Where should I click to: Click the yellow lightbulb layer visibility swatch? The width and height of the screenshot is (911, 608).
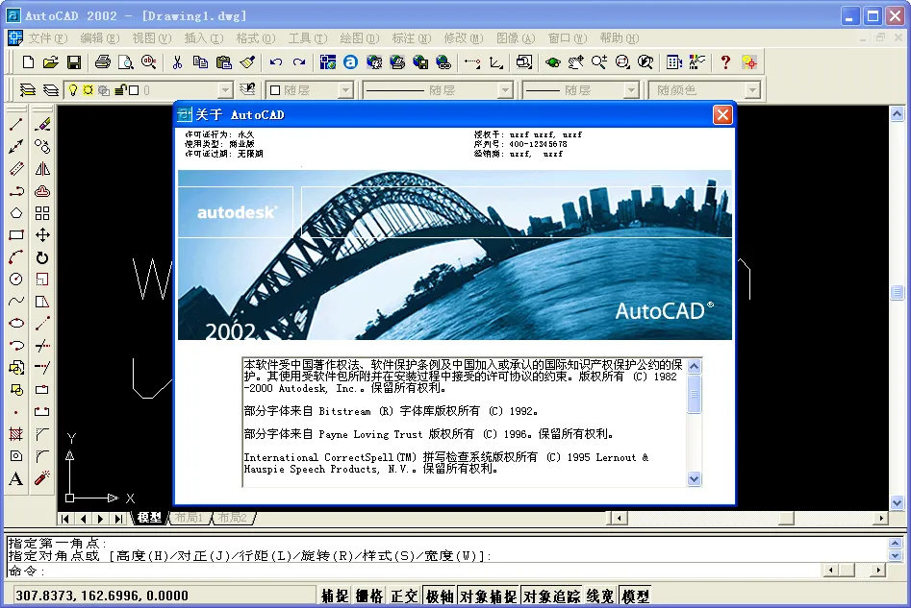tap(73, 88)
